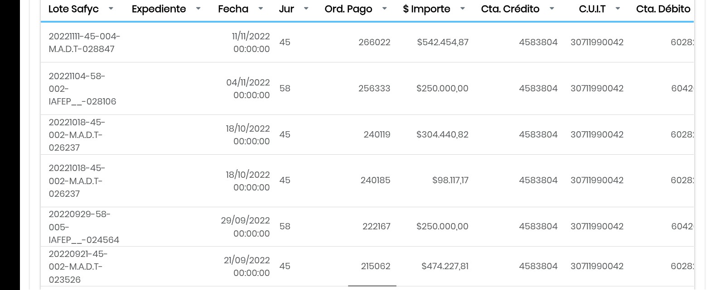This screenshot has width=711, height=290.
Task: Open the $ Importe column filter arrow
Action: pyautogui.click(x=462, y=9)
